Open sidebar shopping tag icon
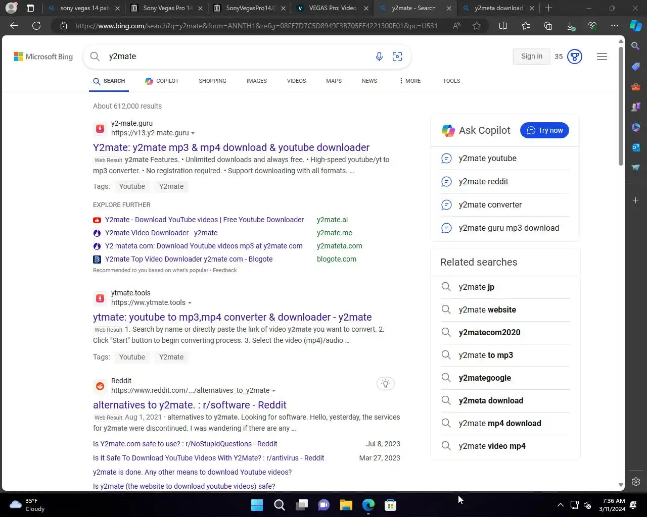 click(x=636, y=67)
